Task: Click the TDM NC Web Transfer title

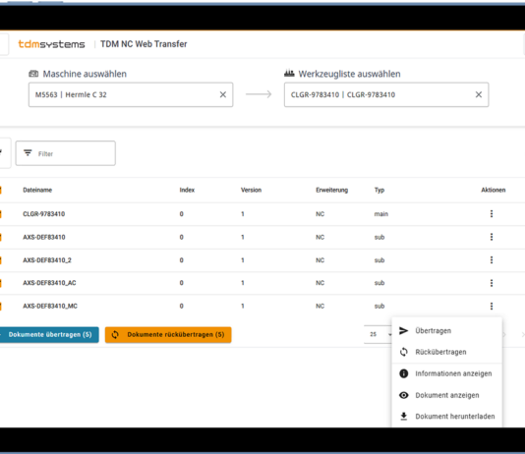Action: [144, 44]
